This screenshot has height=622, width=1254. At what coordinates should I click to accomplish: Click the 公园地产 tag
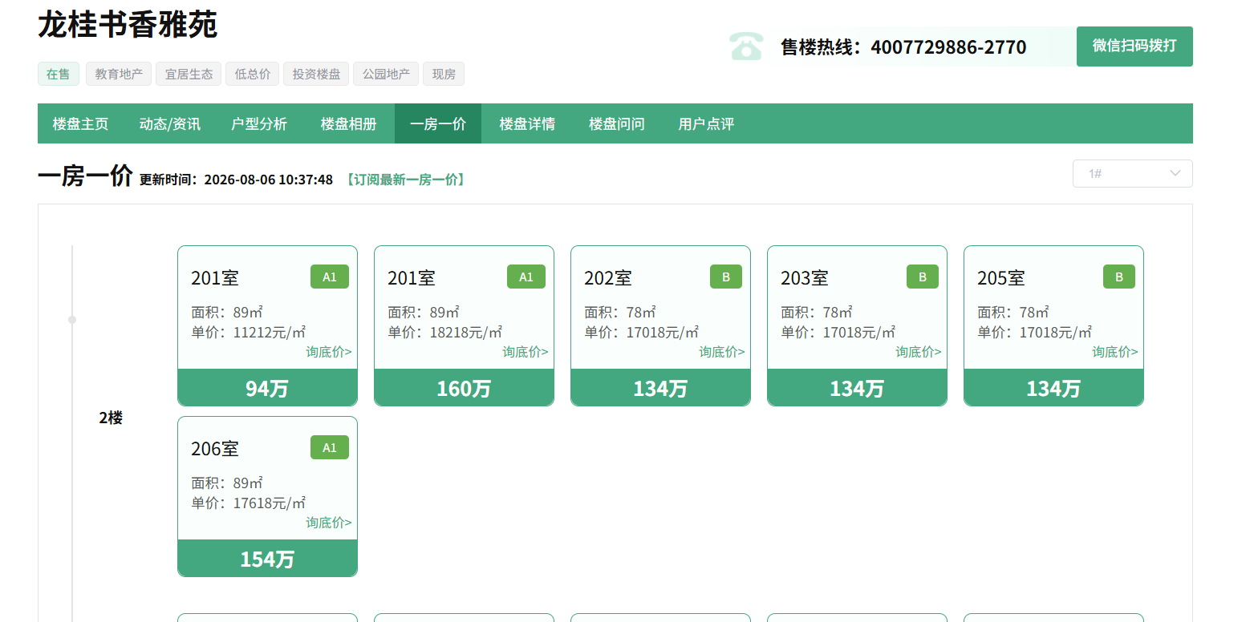click(x=386, y=74)
